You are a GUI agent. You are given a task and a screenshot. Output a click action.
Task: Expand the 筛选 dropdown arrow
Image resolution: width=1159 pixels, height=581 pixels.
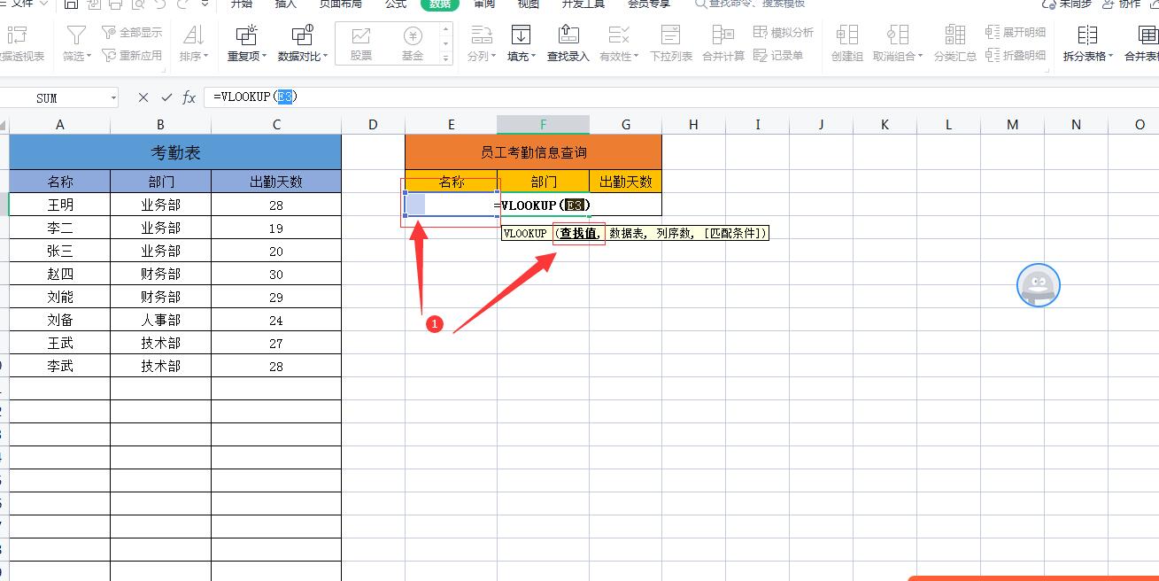pyautogui.click(x=90, y=57)
